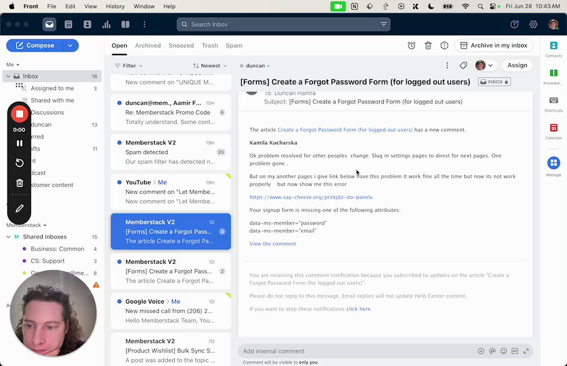Open the Calendar sidebar panel
Viewport: 567px width, 366px height.
(x=554, y=131)
